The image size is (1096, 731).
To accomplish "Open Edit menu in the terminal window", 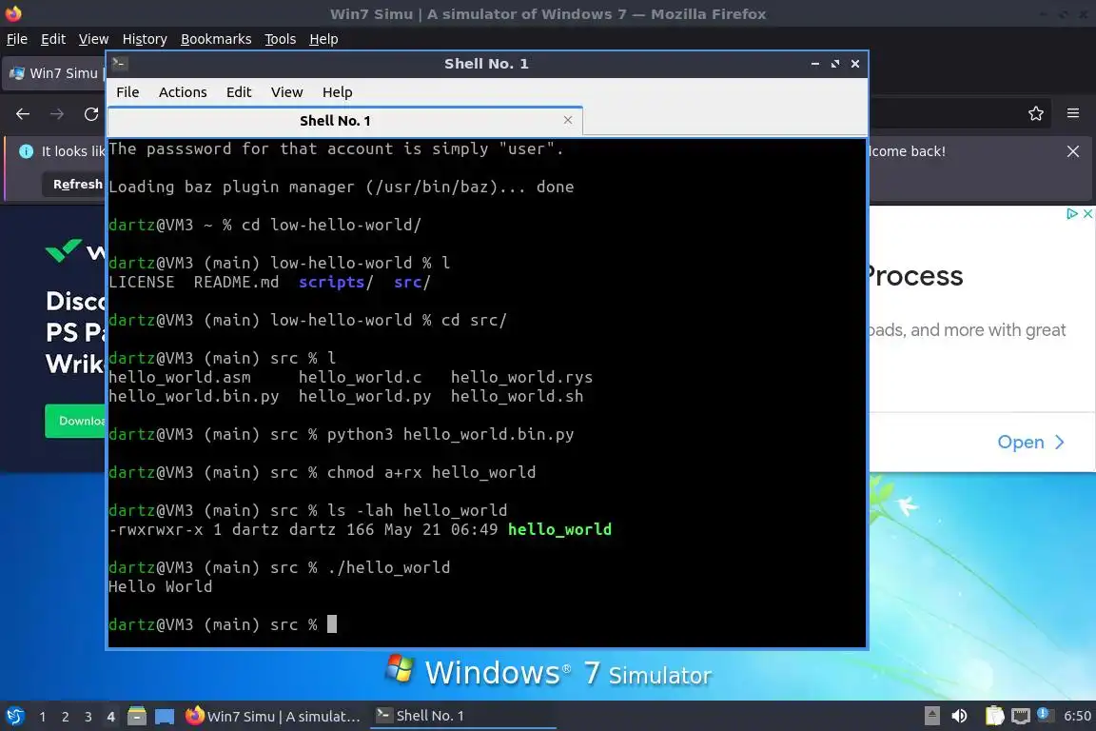I will click(239, 92).
